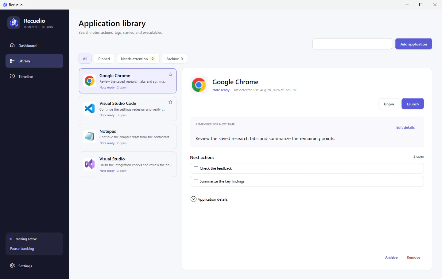Click the 'Tracking active' status text
The height and width of the screenshot is (279, 442).
tap(25, 239)
